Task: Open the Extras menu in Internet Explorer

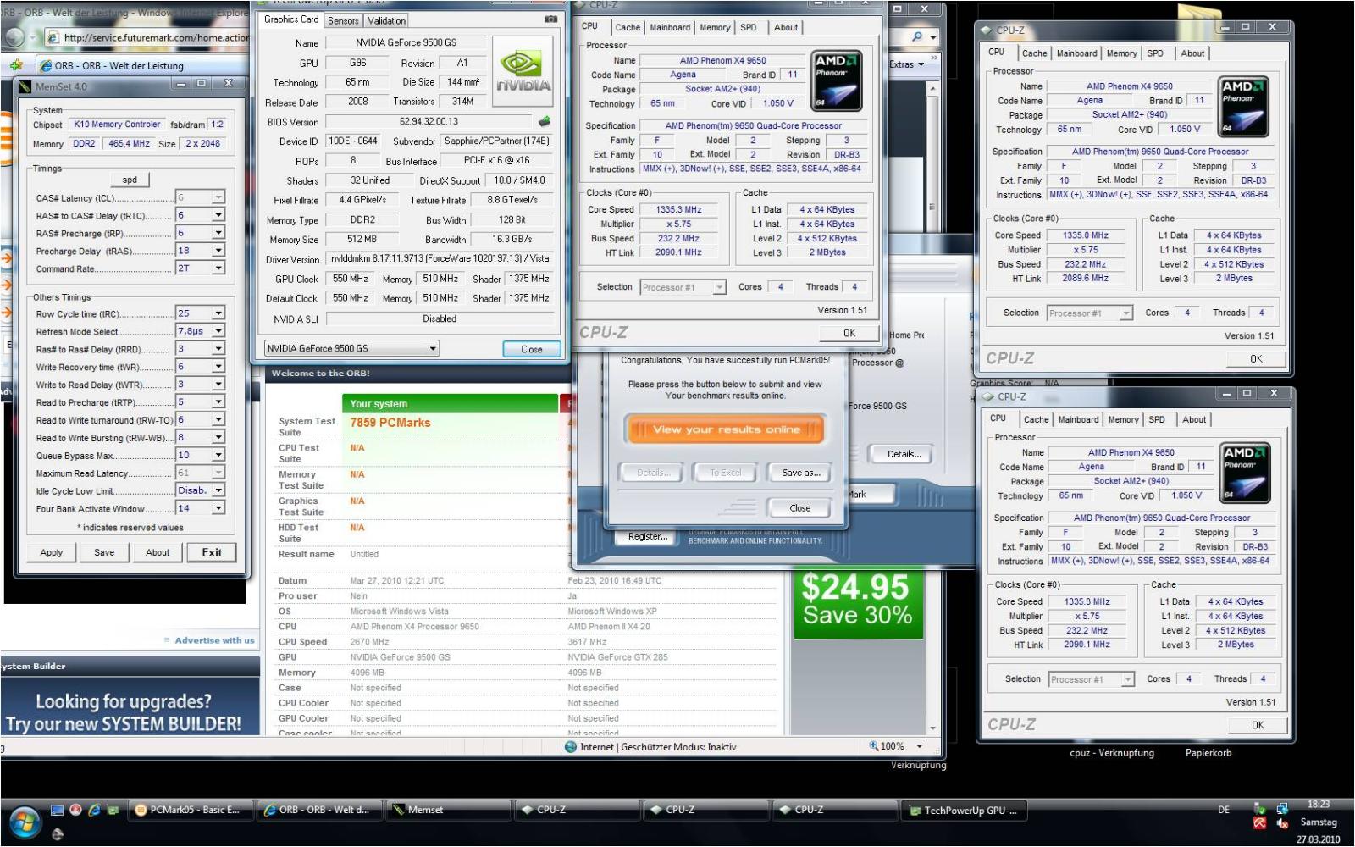Action: (905, 64)
